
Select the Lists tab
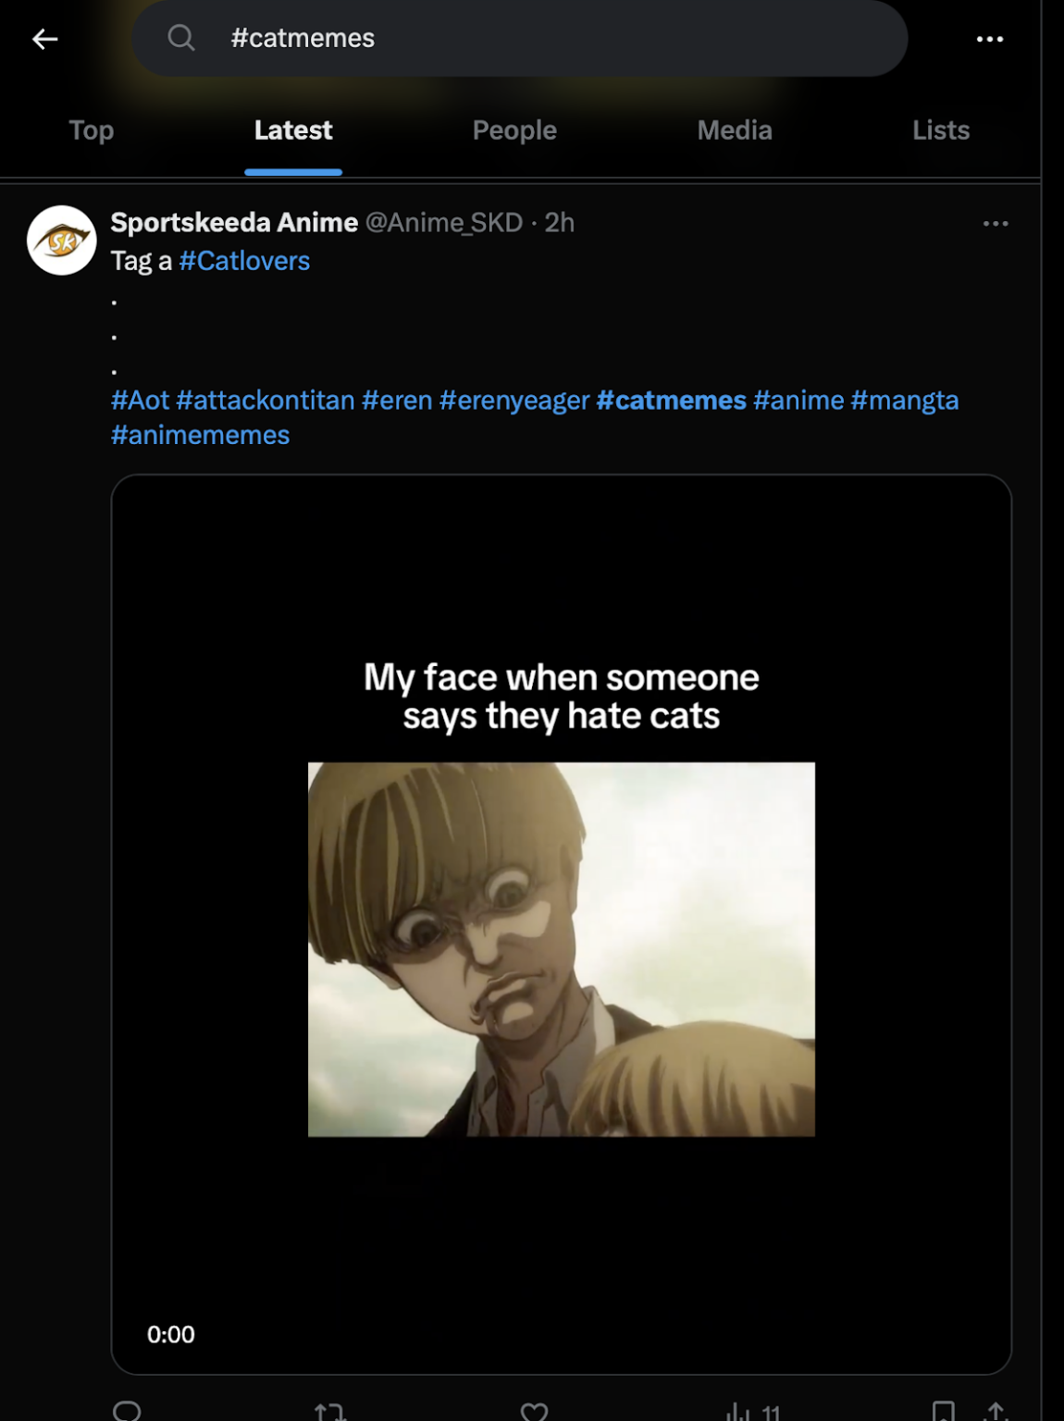[x=941, y=130]
